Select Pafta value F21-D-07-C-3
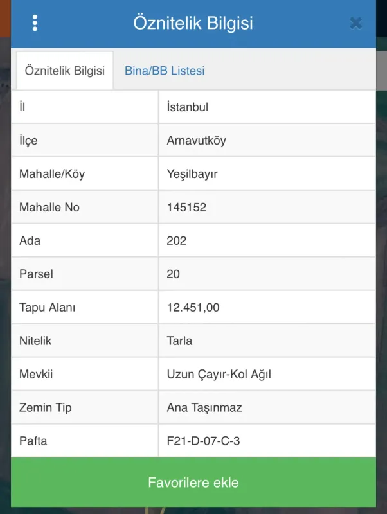This screenshot has height=514, width=387. pos(203,441)
